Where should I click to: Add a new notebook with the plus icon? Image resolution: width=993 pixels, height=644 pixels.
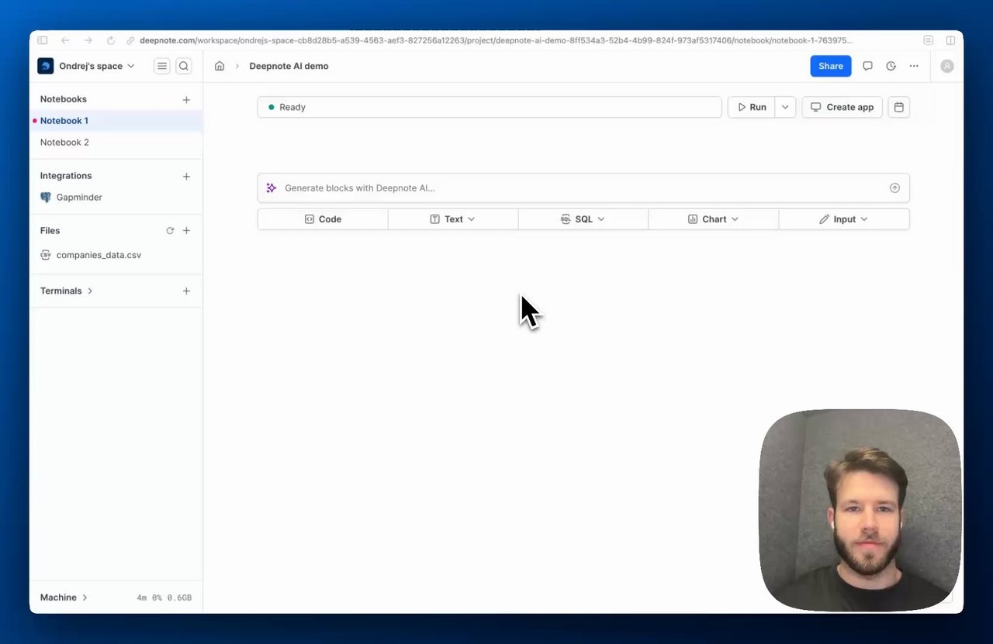186,99
